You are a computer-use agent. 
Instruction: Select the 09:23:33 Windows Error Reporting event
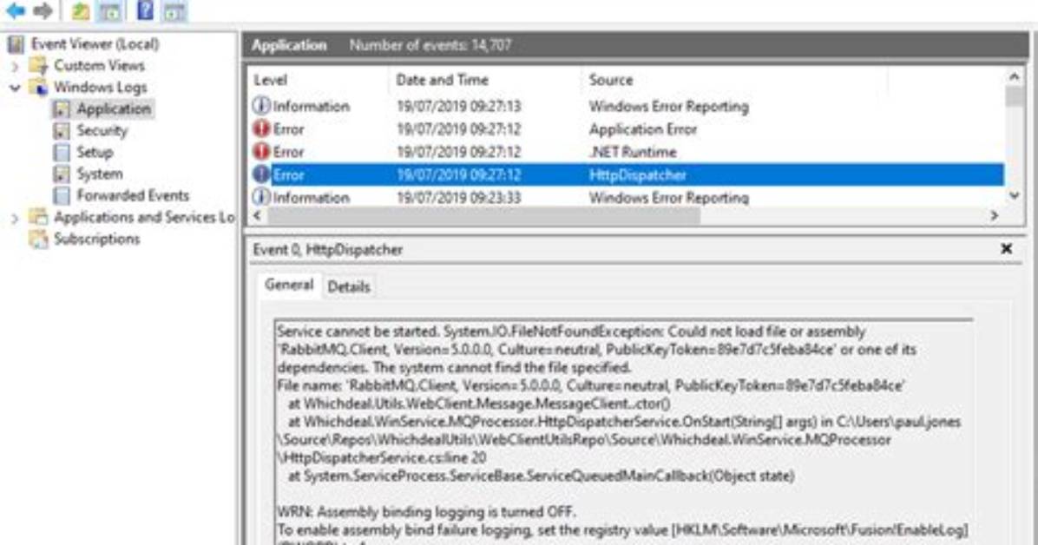(627, 197)
